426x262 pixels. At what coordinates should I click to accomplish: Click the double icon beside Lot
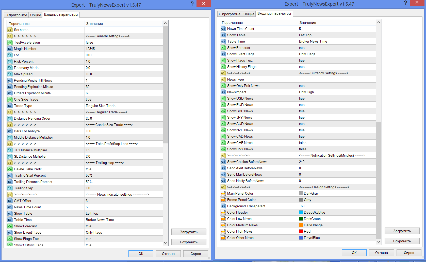coord(10,55)
